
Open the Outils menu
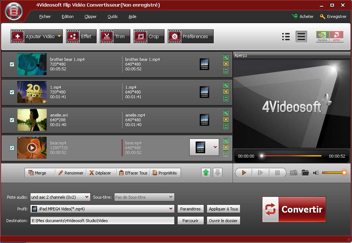click(112, 16)
